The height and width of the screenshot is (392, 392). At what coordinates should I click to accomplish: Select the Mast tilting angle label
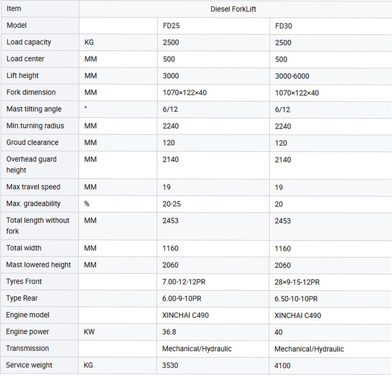pos(34,109)
